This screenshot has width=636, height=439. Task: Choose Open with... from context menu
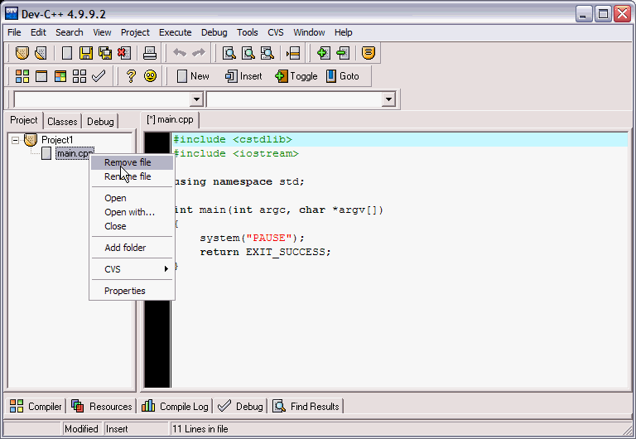click(132, 212)
